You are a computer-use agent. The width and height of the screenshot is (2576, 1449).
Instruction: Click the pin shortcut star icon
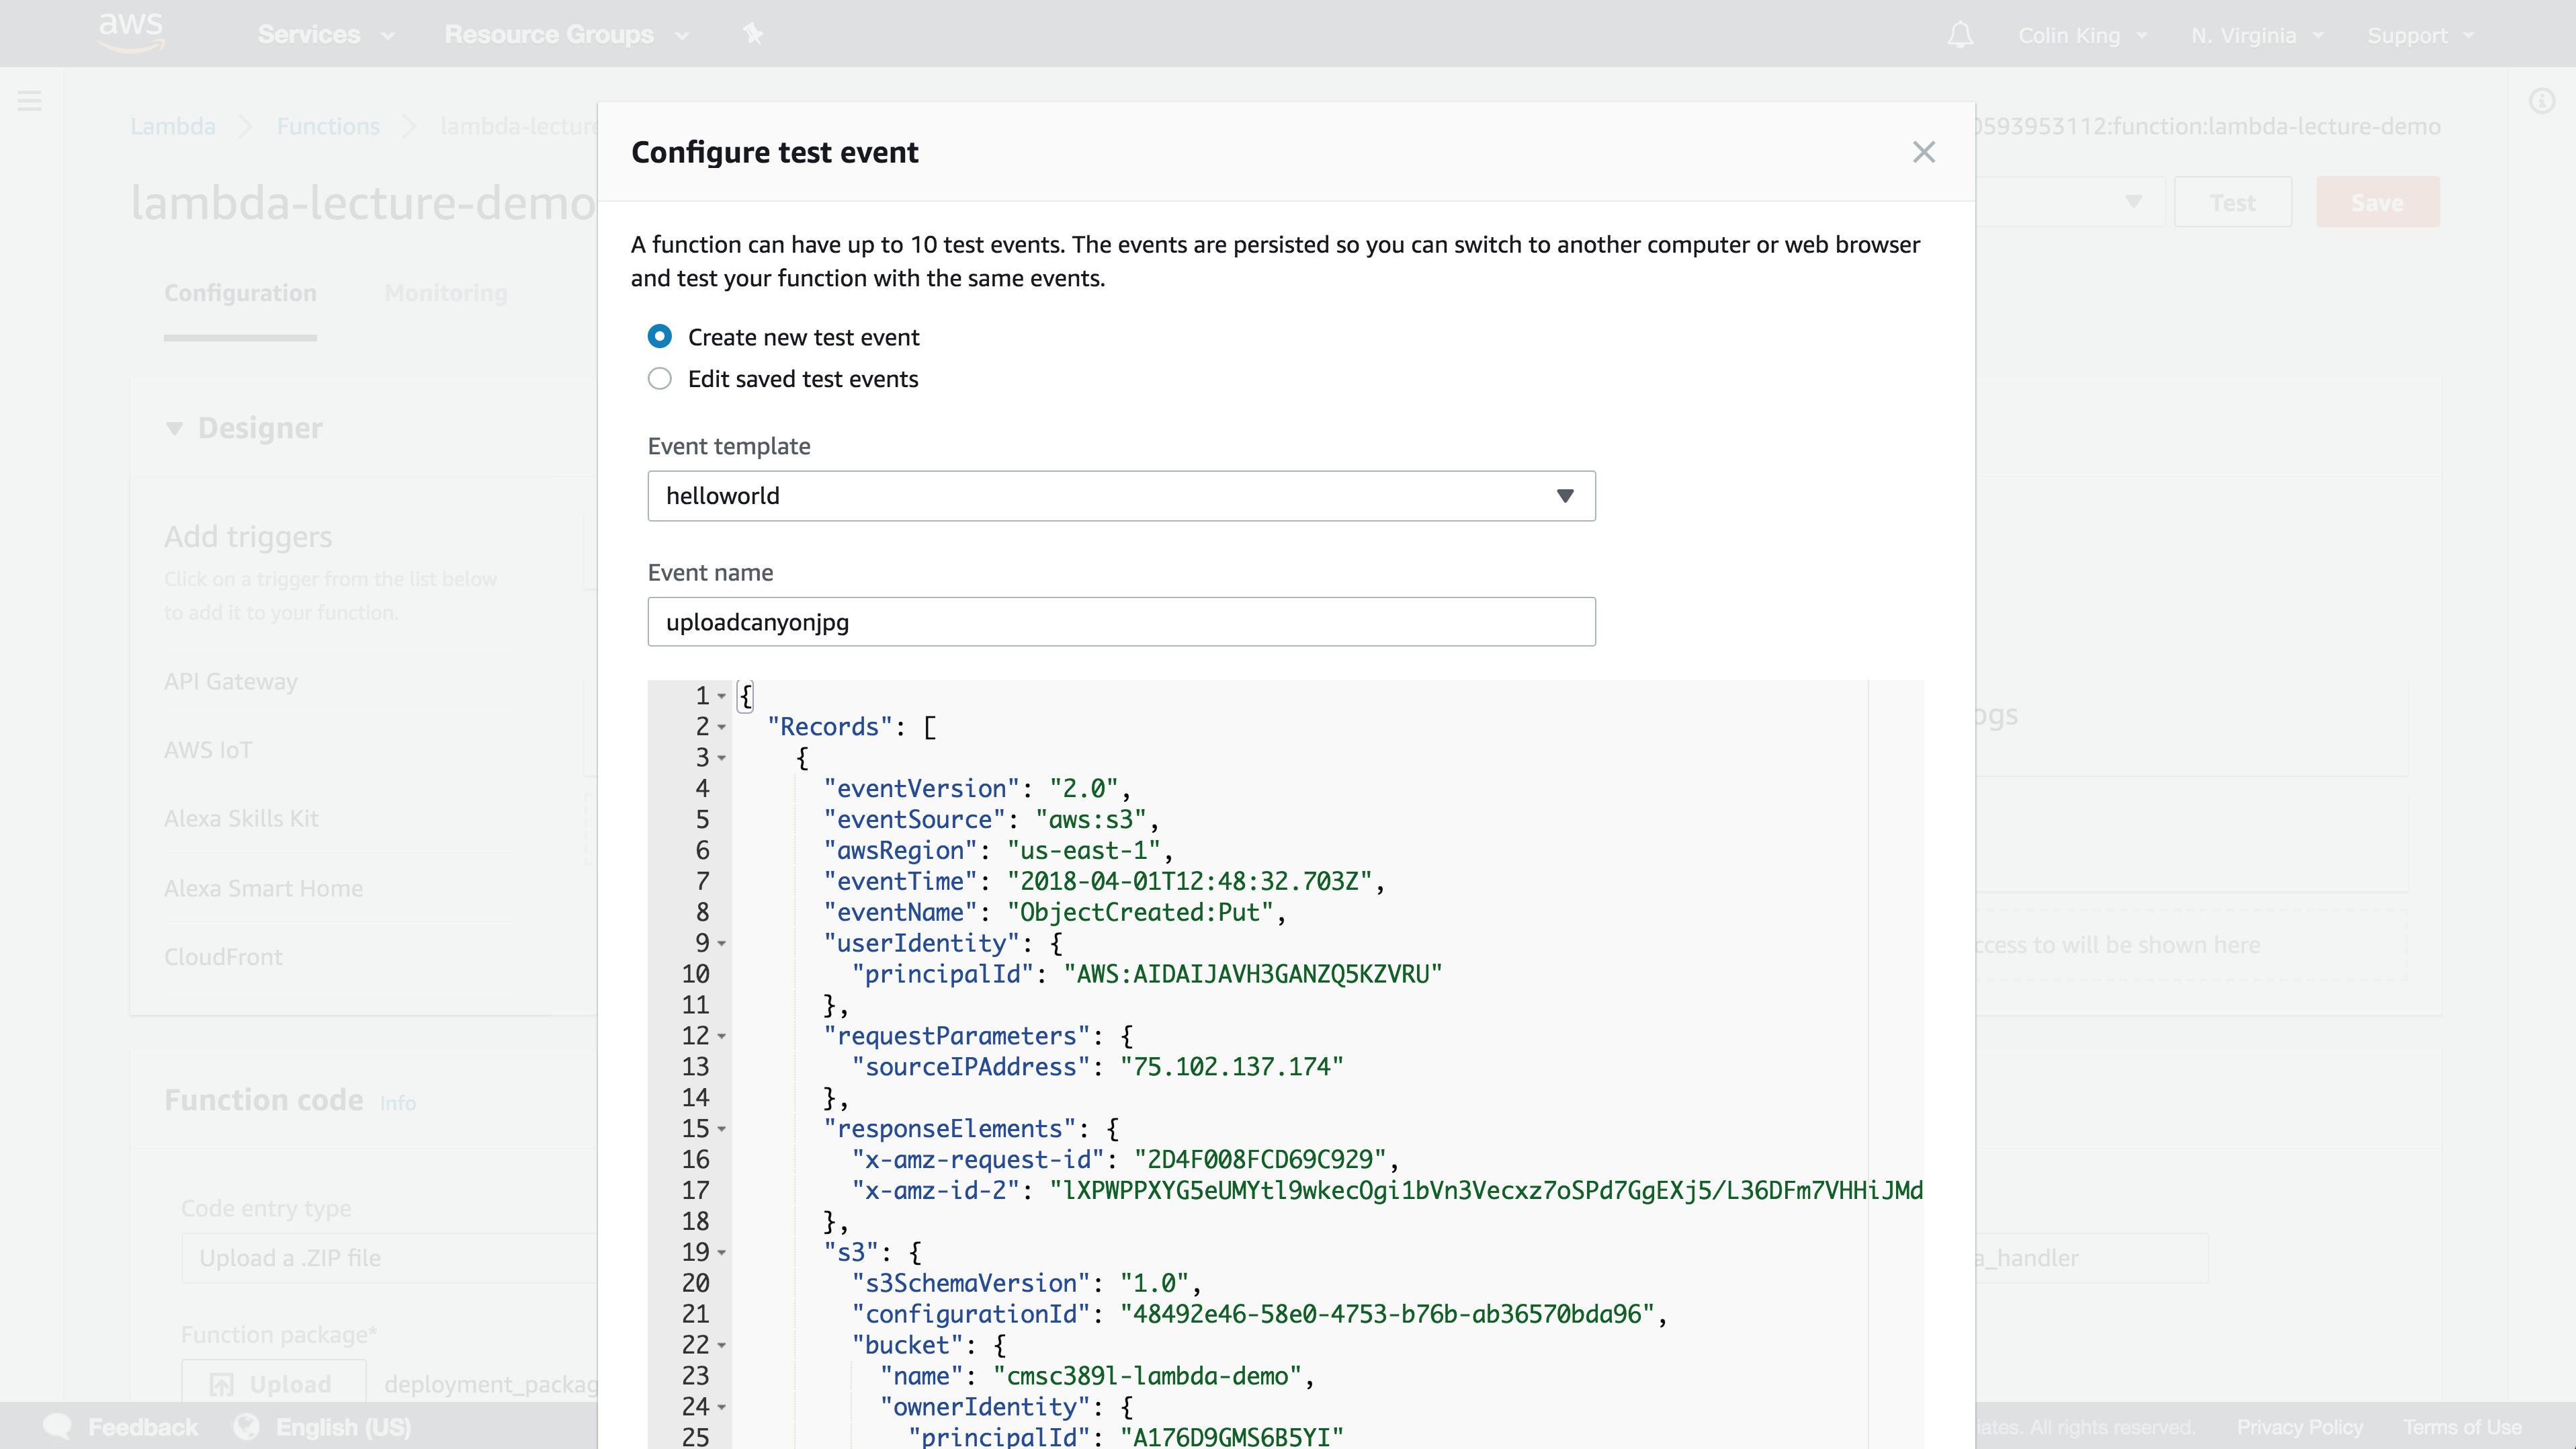coord(753,35)
